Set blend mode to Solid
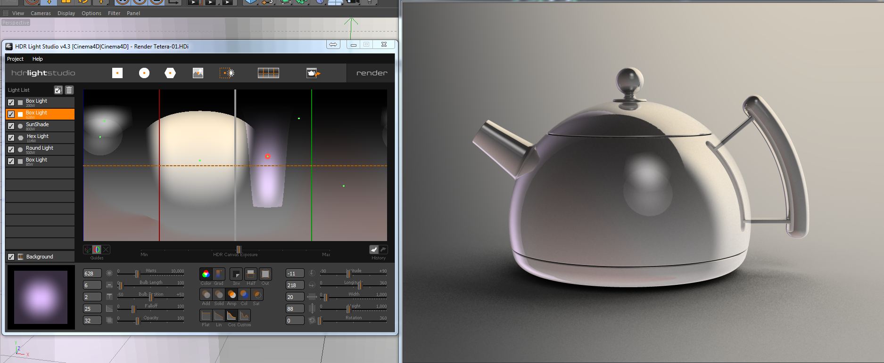The height and width of the screenshot is (363, 884). pos(219,295)
